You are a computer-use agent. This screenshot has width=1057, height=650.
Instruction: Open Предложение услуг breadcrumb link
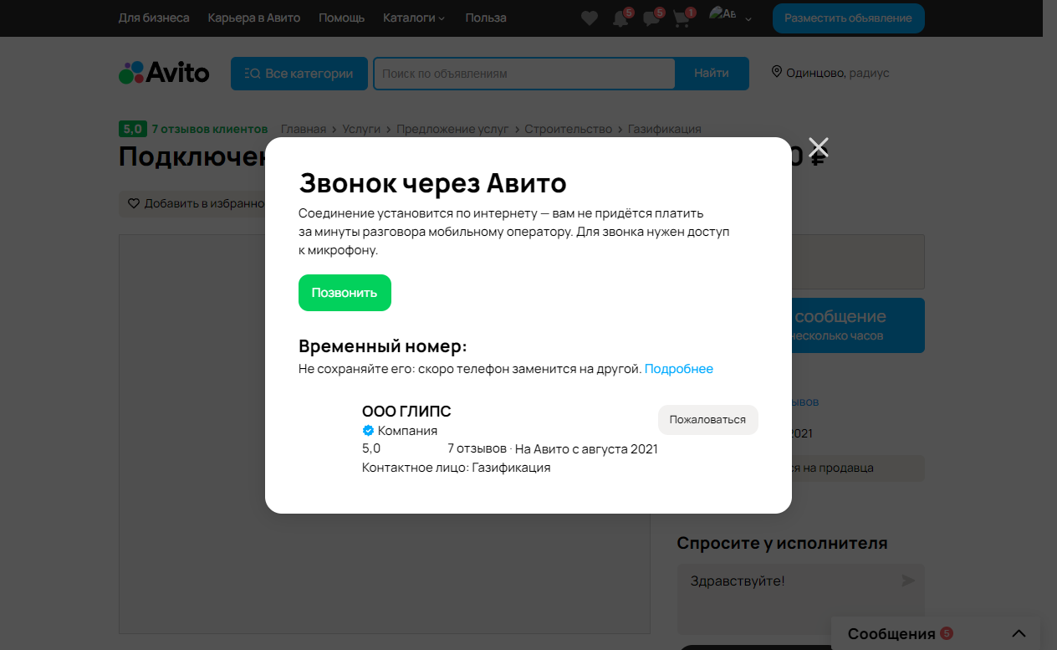tap(452, 129)
